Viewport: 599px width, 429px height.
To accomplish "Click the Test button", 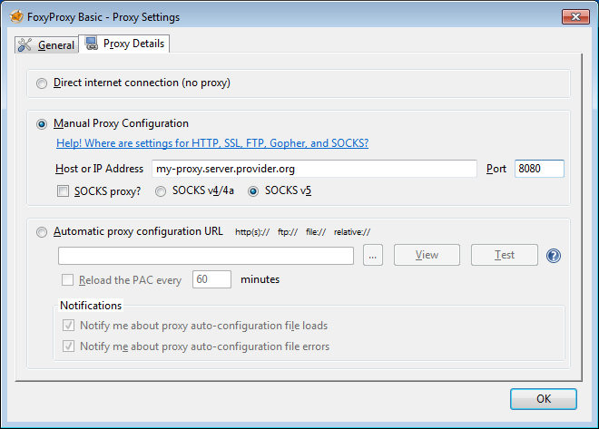I will [x=504, y=256].
